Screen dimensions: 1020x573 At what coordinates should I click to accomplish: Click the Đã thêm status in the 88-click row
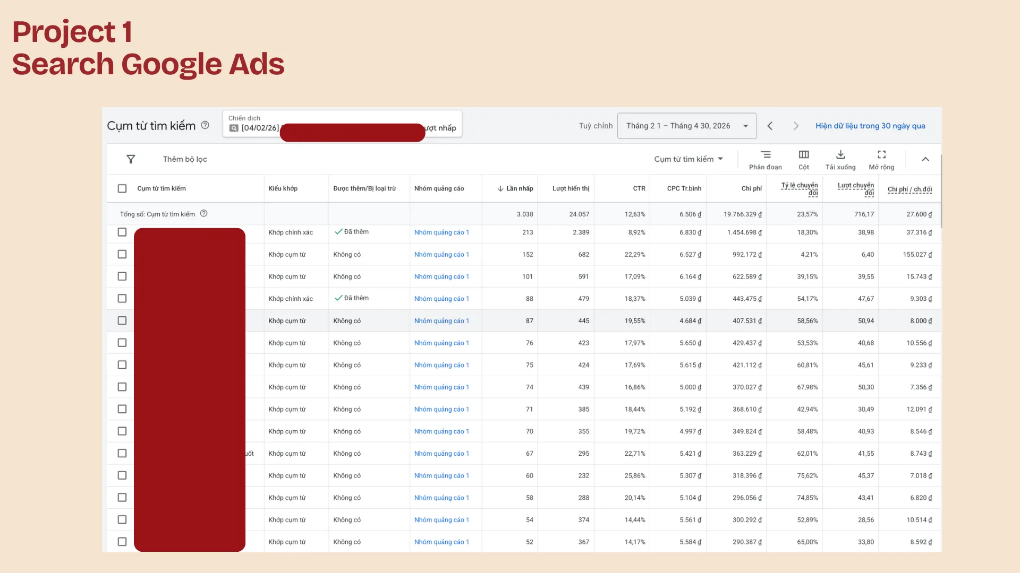pyautogui.click(x=352, y=298)
